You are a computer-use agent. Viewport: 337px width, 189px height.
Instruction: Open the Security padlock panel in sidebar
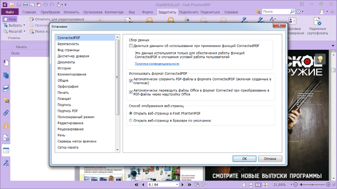coord(6,125)
